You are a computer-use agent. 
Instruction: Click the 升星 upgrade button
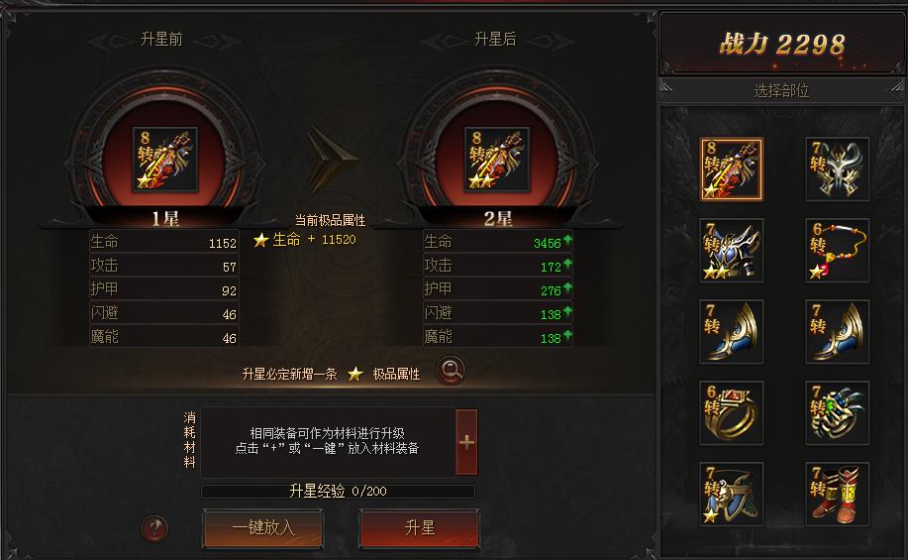419,528
